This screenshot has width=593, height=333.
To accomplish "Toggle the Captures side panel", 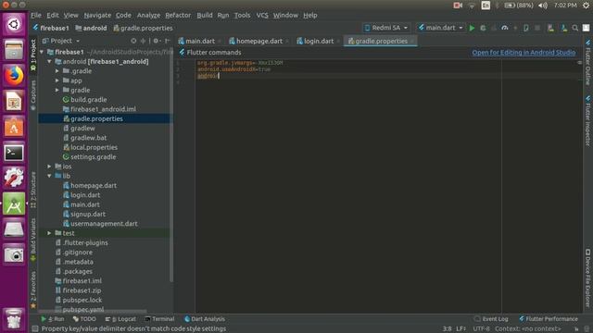I will click(x=33, y=95).
